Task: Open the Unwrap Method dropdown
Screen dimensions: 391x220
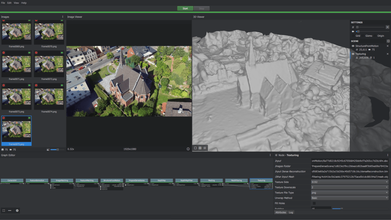Action: [350, 198]
